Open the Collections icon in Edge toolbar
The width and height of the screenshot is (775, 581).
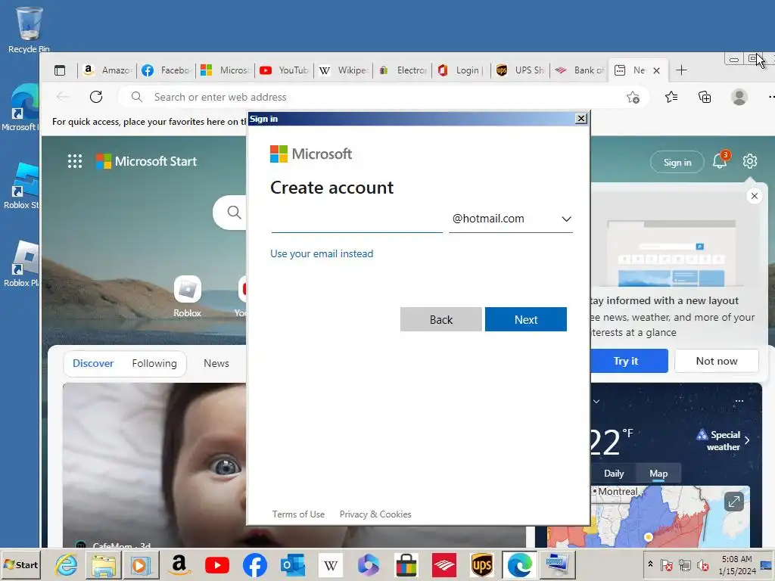tap(705, 97)
